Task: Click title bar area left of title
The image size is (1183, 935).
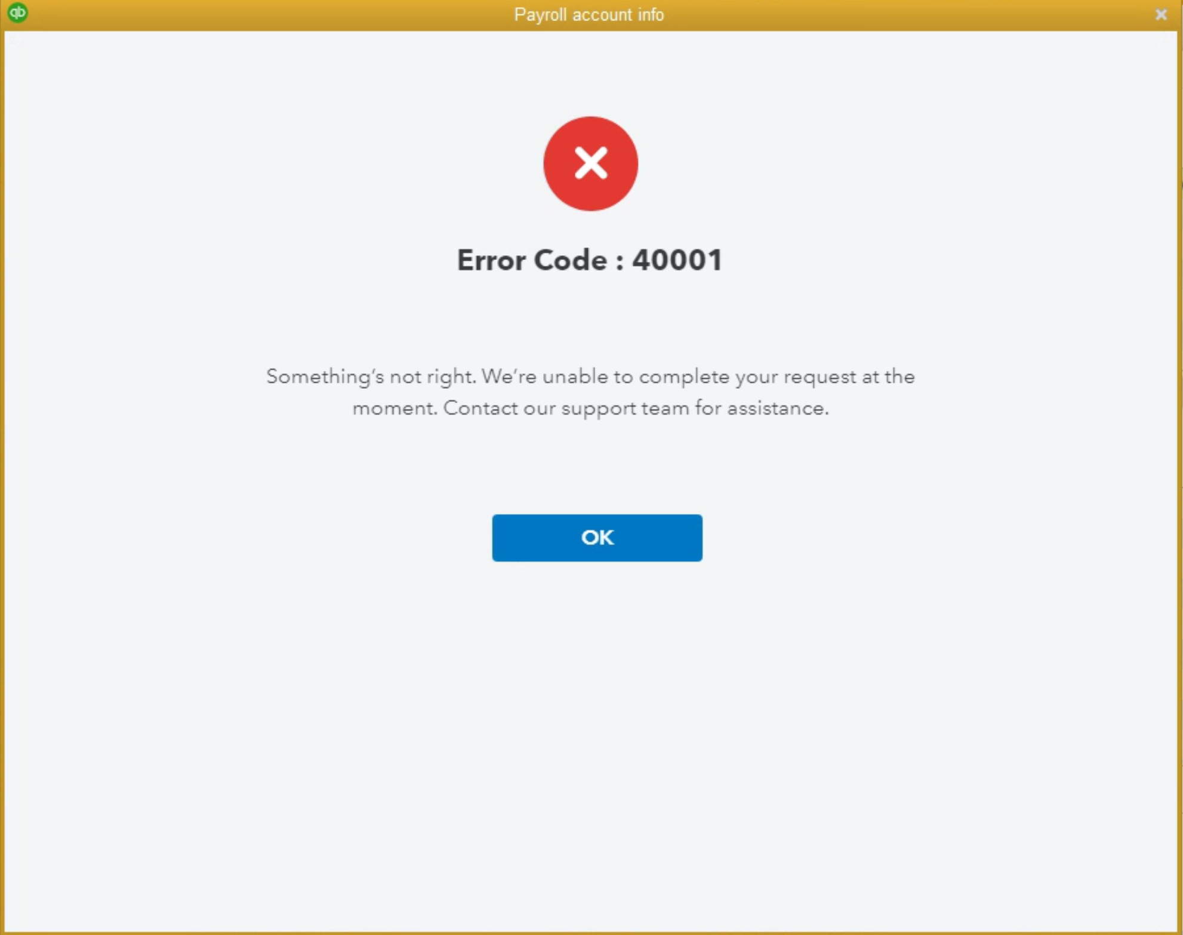Action: (269, 14)
